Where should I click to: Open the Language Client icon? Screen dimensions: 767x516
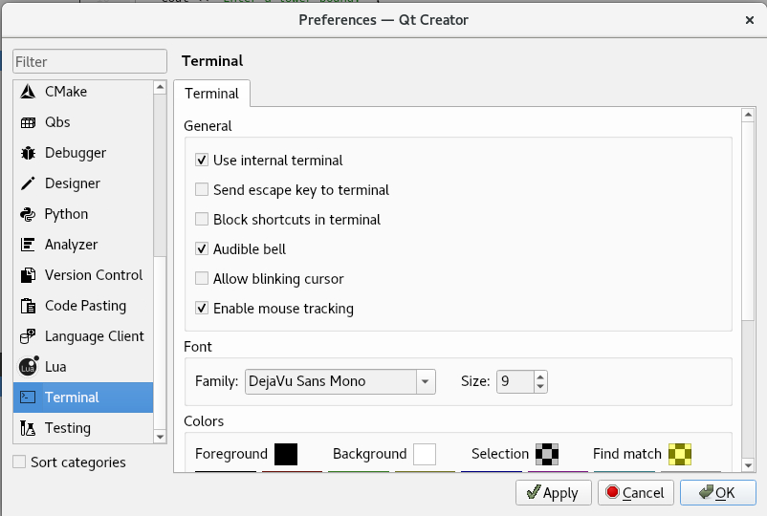click(28, 336)
